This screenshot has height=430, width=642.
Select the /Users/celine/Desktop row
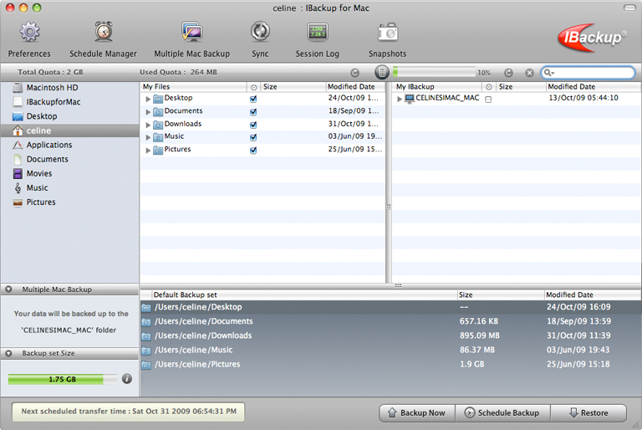coord(390,307)
